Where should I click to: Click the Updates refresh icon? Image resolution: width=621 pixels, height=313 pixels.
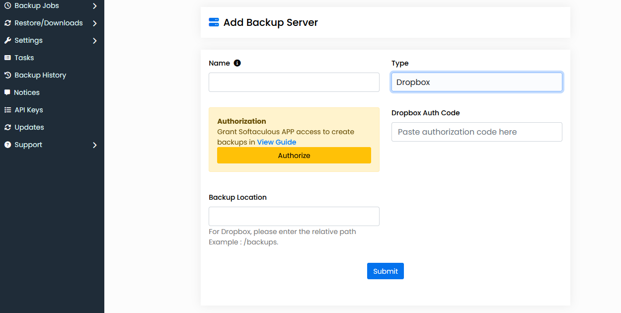(x=7, y=127)
